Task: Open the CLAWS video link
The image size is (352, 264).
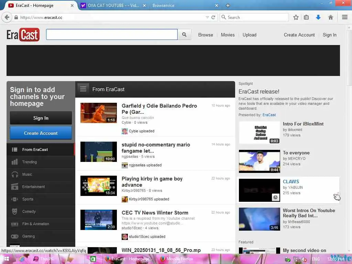Action: coord(291,181)
